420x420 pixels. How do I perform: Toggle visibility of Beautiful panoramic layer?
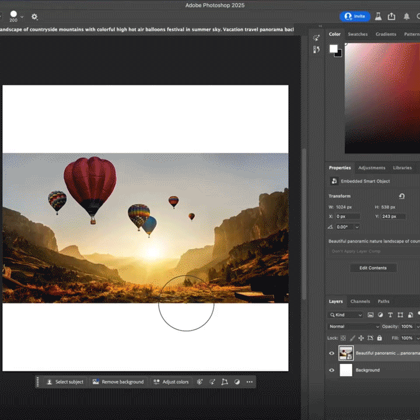332,353
